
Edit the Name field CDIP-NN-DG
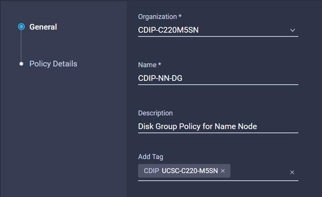218,78
